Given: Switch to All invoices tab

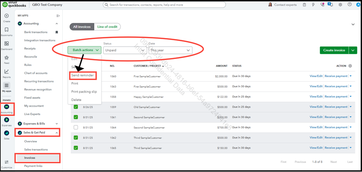Looking at the screenshot, I should (82, 27).
